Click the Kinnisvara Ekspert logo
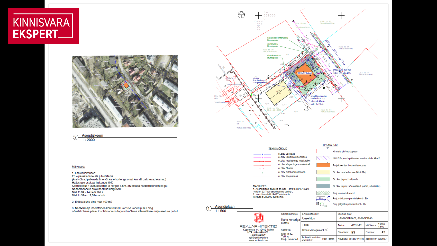Viewport: 437px width, 246px height. 43,26
